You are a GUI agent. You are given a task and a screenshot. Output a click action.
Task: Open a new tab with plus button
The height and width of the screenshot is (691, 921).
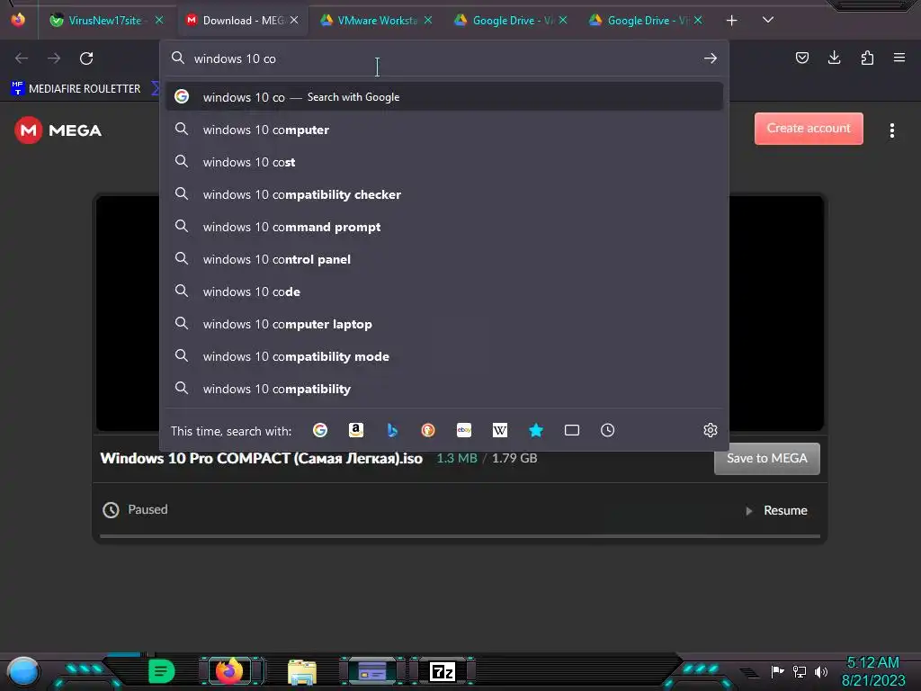[732, 21]
